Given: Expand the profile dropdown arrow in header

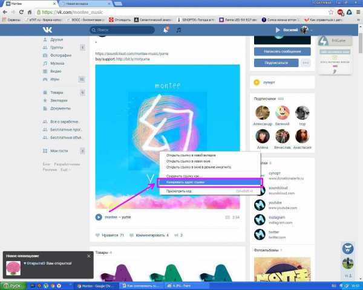Looking at the screenshot, I should (312, 30).
